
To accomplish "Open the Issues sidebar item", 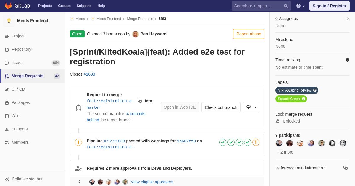I will click(17, 63).
